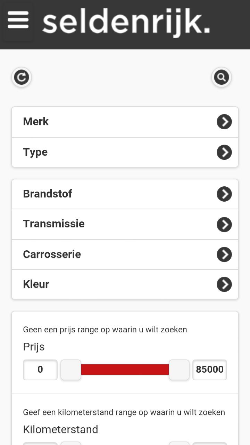Select the Kleur filter label
Screen dimensions: 250x445
[x=36, y=284]
